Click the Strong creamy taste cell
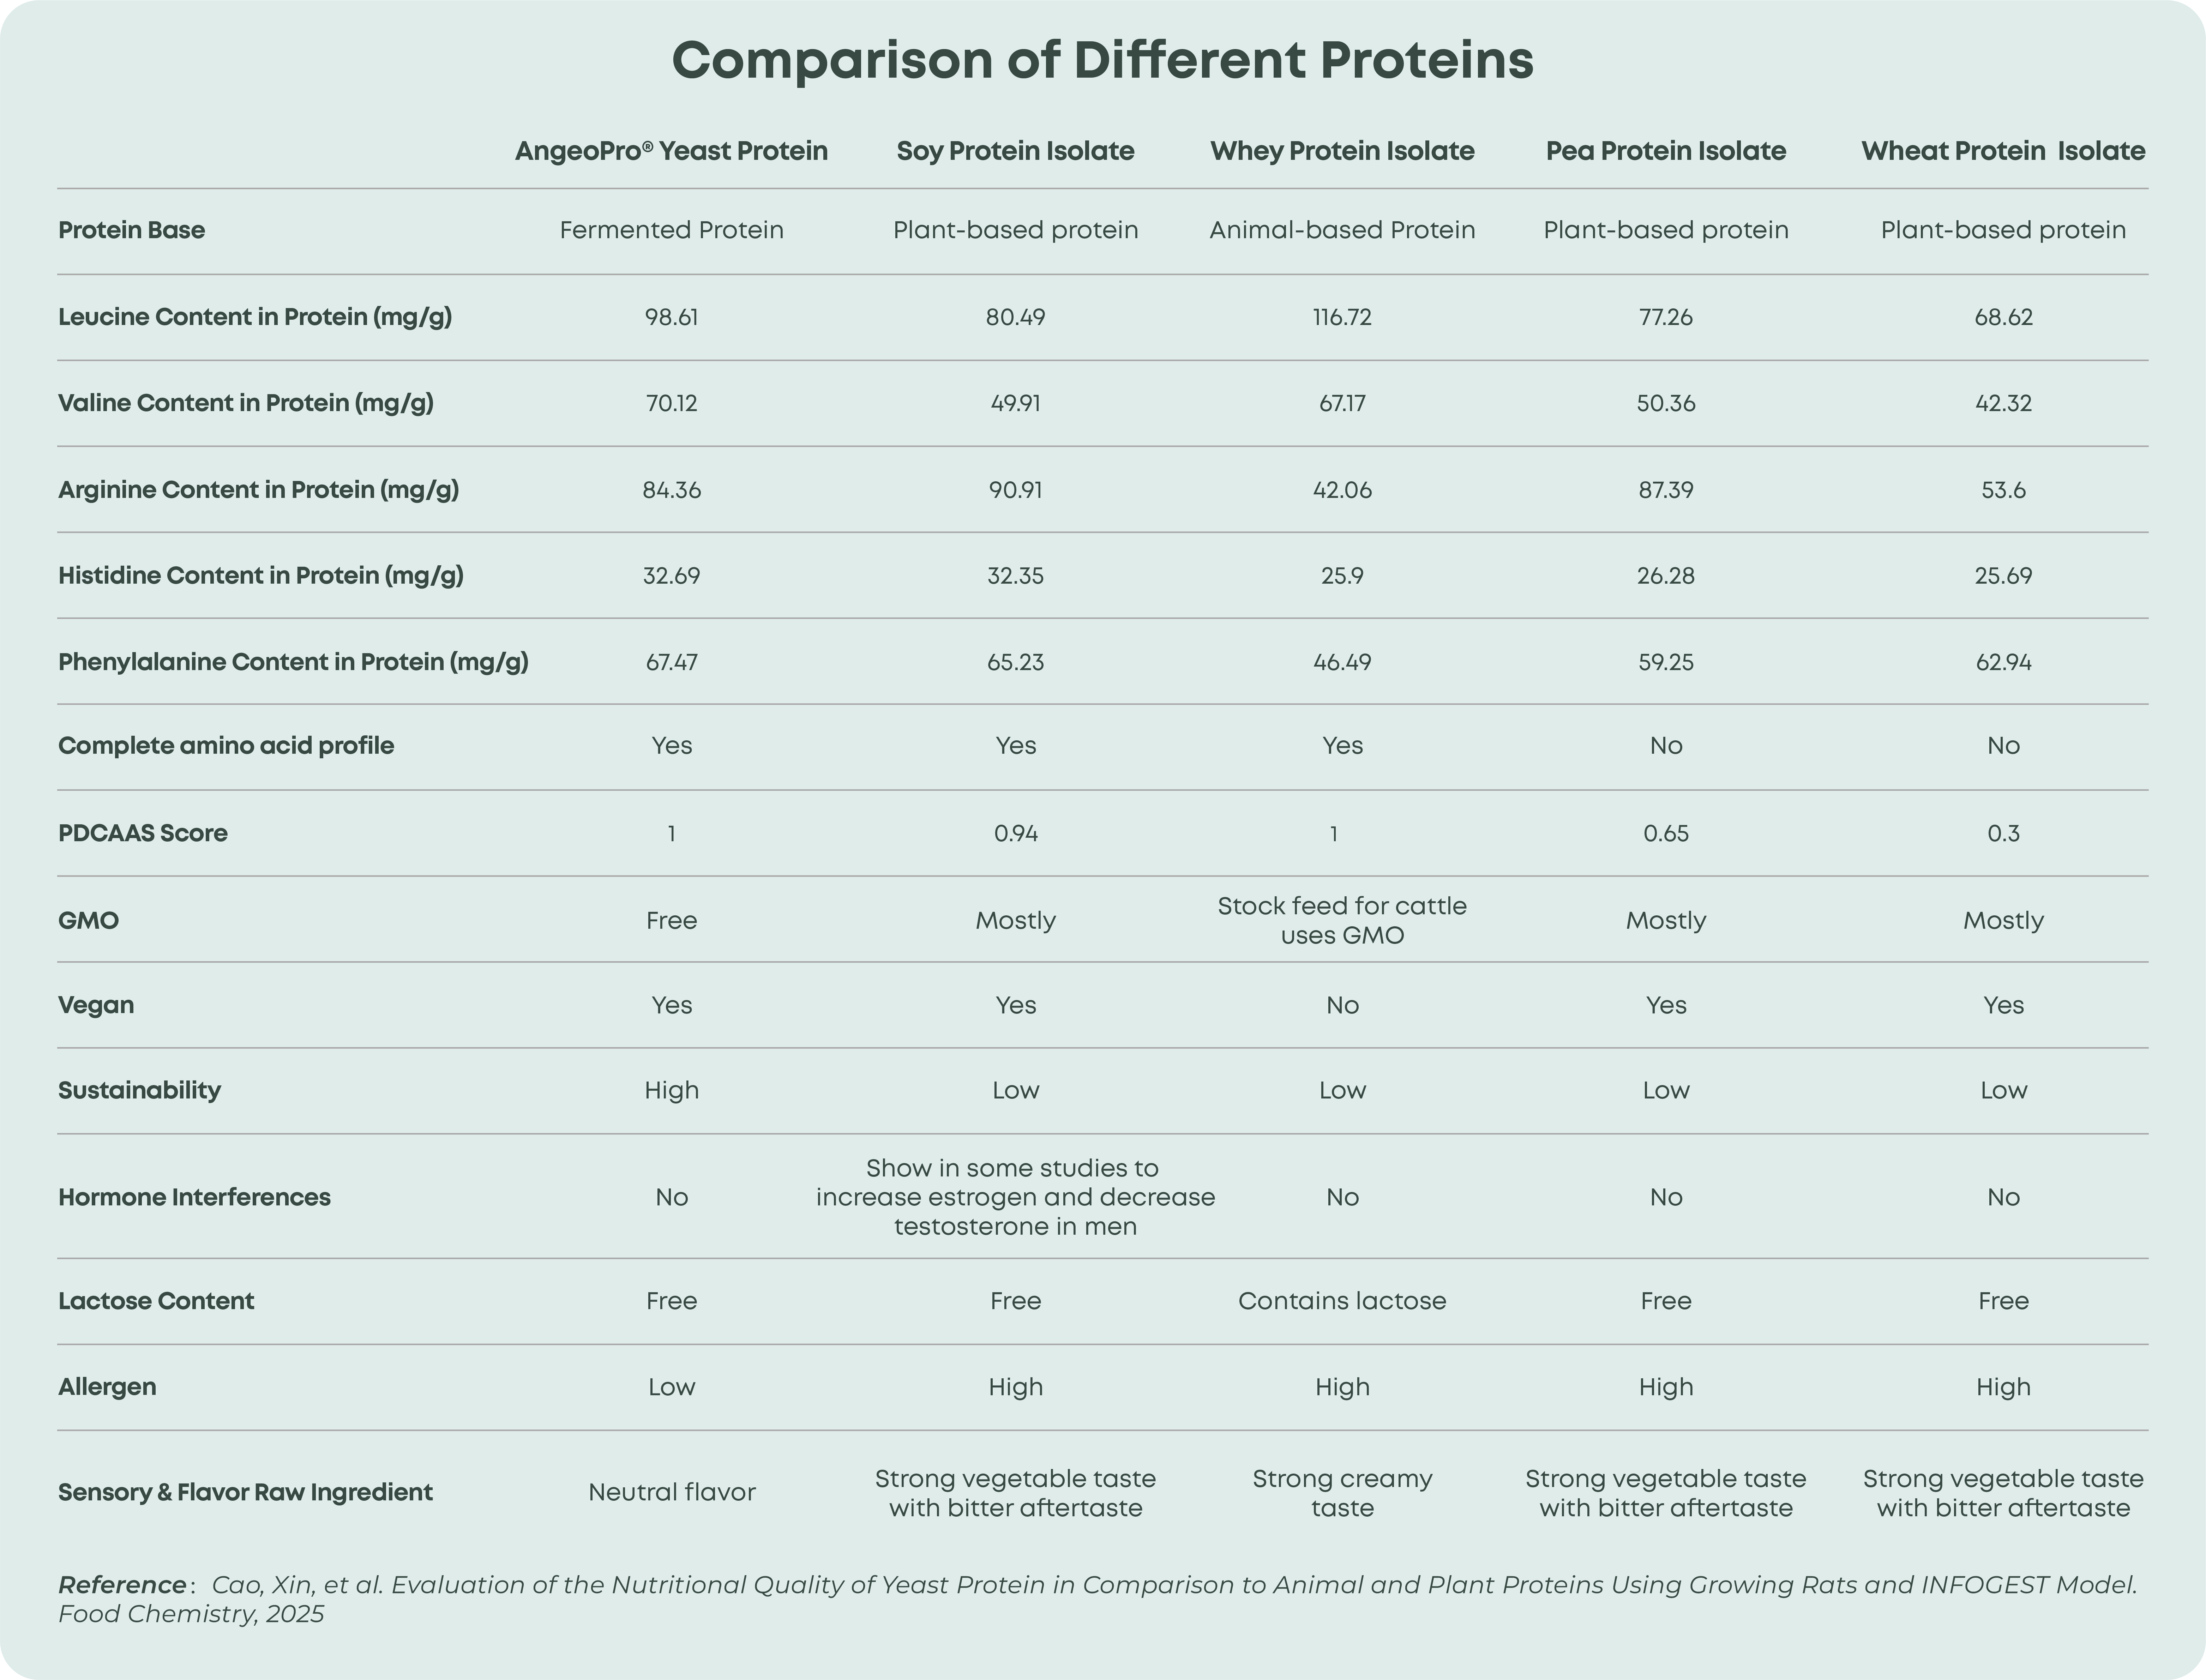Viewport: 2206px width, 1680px height. [x=1342, y=1492]
